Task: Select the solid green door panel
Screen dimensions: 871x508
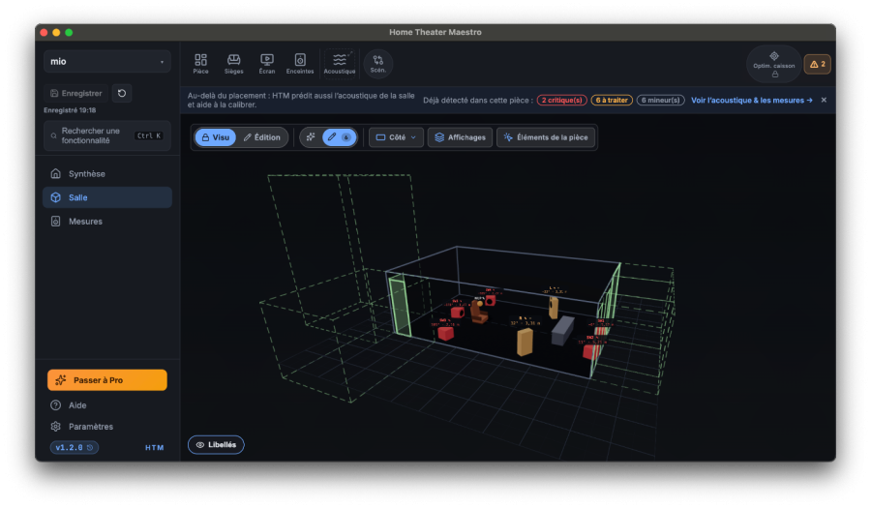Action: coord(400,307)
